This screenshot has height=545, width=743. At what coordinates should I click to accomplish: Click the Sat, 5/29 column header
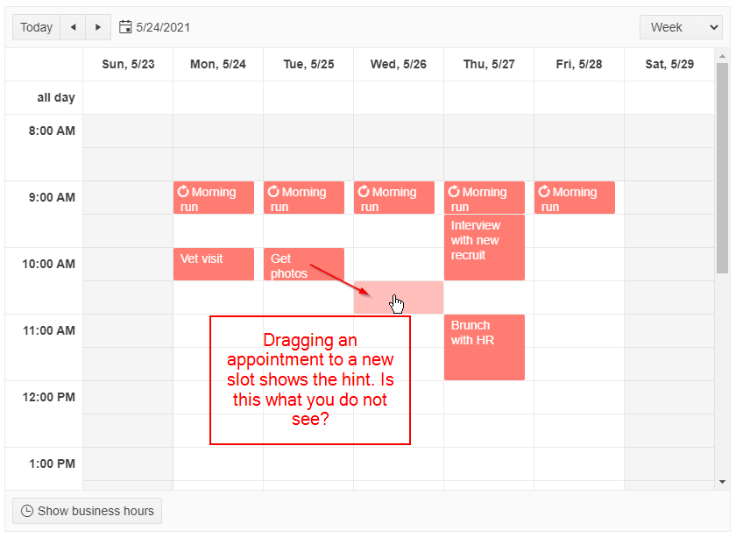pos(669,64)
